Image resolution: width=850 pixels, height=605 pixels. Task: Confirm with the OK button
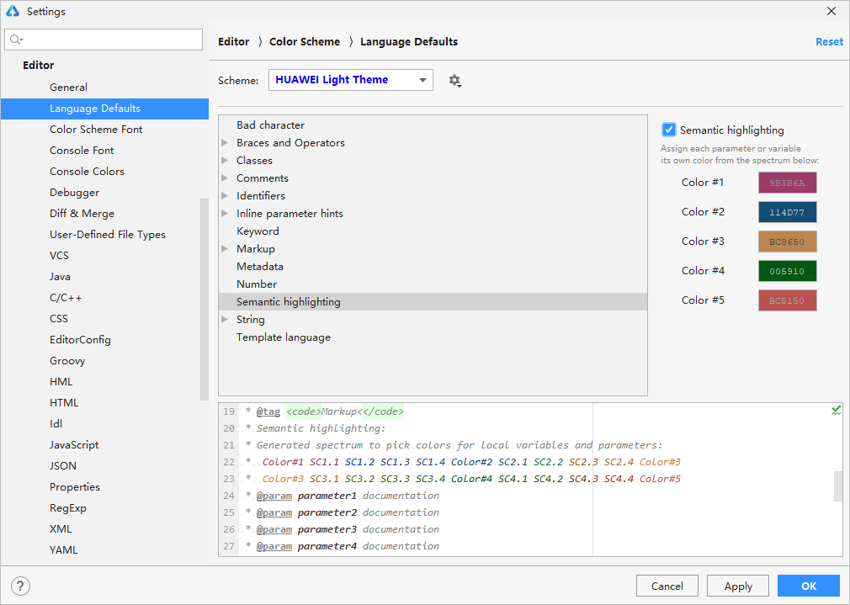tap(809, 586)
